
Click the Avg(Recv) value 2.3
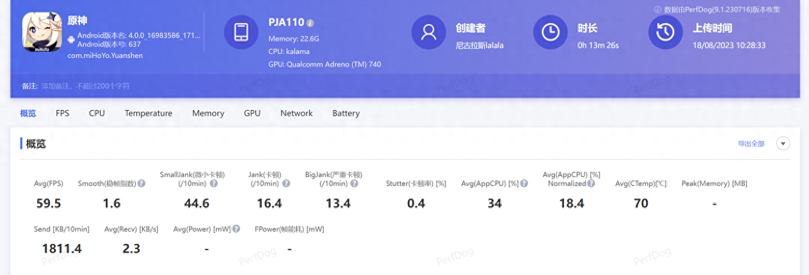(x=131, y=249)
